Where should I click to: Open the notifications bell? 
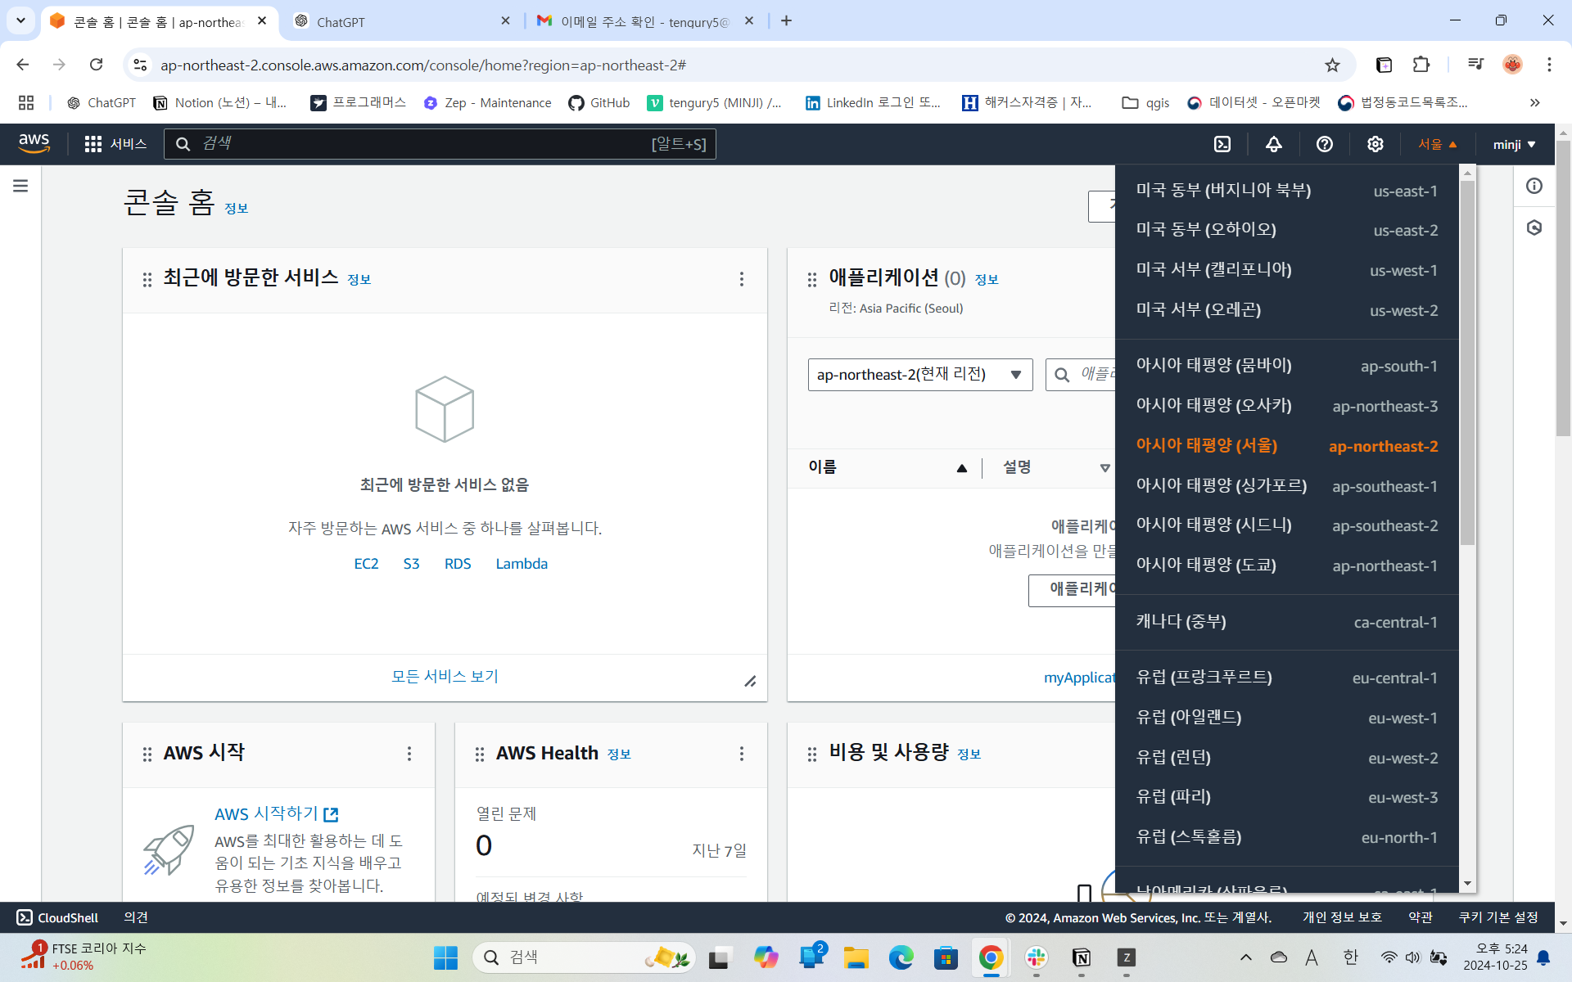click(x=1274, y=144)
